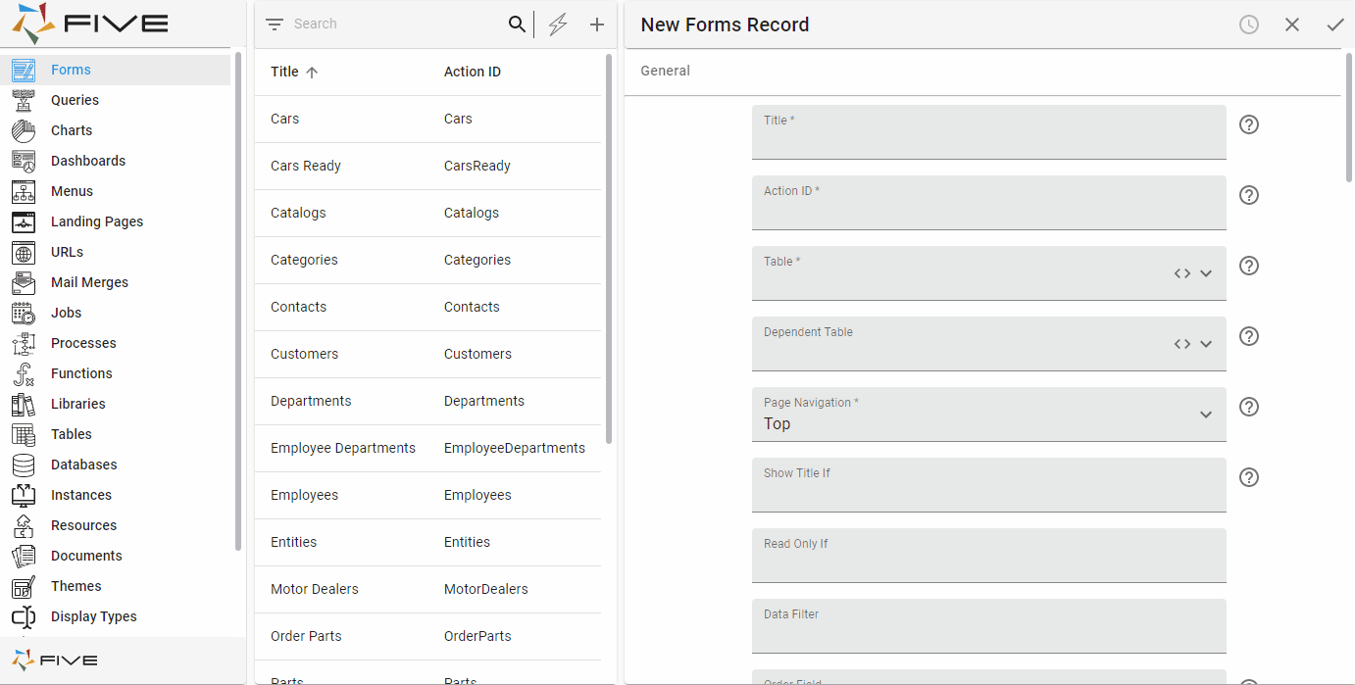Click the history clock icon on the record header
Screen dimensions: 1355x685
click(x=1248, y=24)
